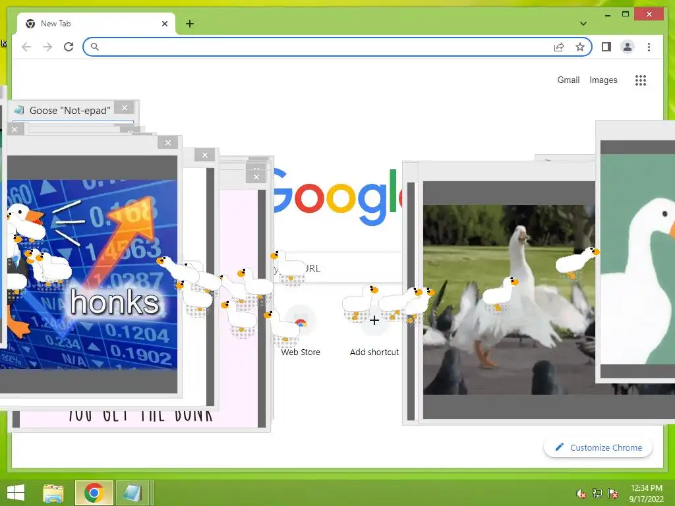Viewport: 675px width, 506px height.
Task: Click the honks stock meme image
Action: pyautogui.click(x=92, y=275)
